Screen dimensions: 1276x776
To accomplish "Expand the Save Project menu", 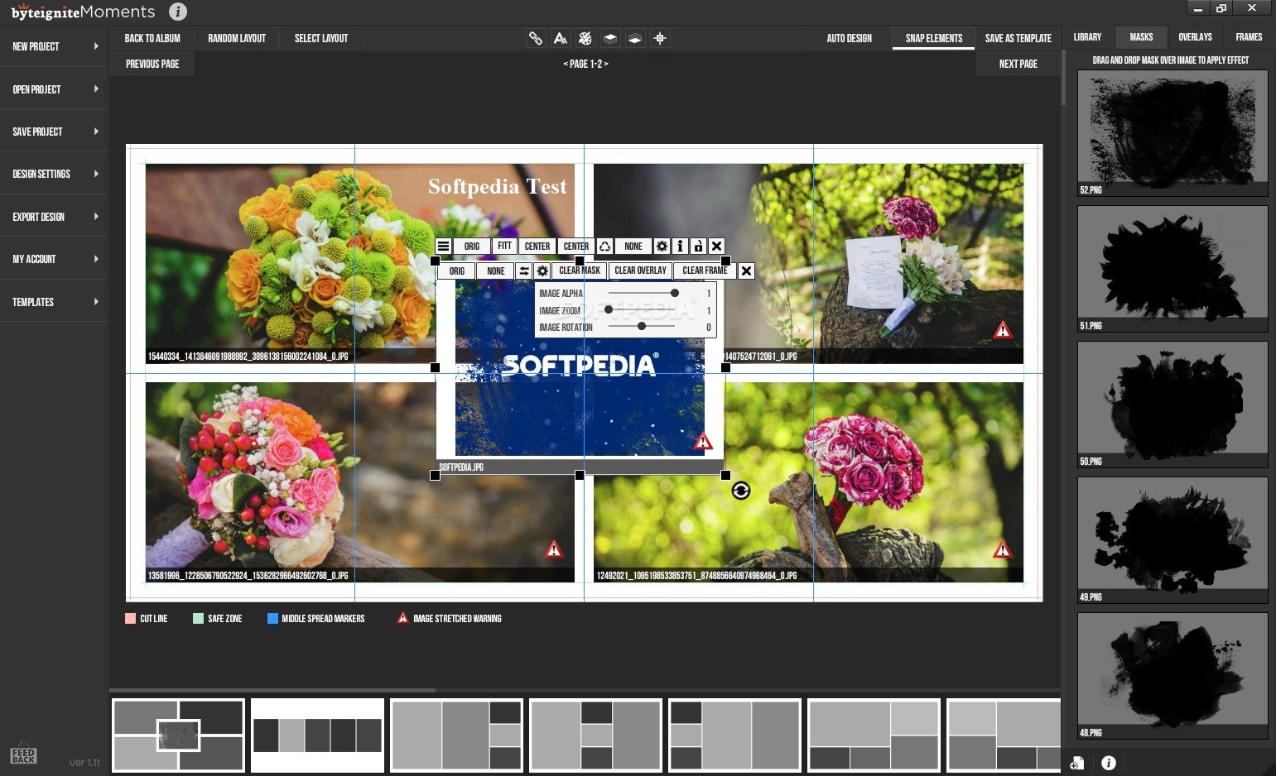I will tap(54, 132).
